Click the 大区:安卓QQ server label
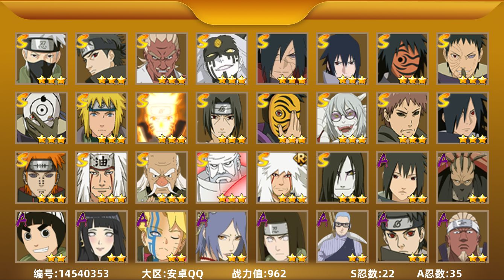This screenshot has height=280, width=504. tap(172, 274)
